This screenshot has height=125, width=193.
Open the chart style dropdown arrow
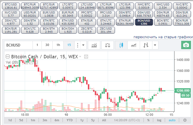(x=155, y=45)
